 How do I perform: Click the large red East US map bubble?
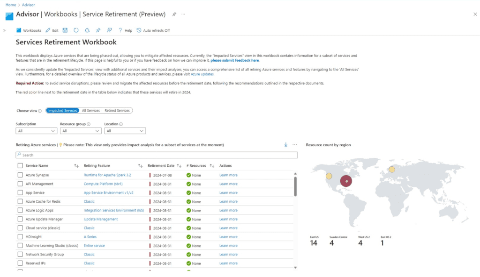(346, 181)
